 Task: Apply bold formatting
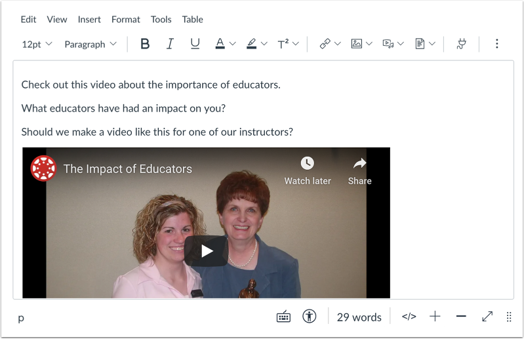point(145,44)
